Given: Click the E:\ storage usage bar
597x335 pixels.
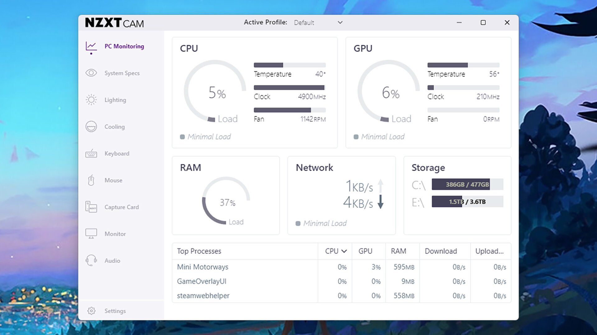Looking at the screenshot, I should [467, 202].
